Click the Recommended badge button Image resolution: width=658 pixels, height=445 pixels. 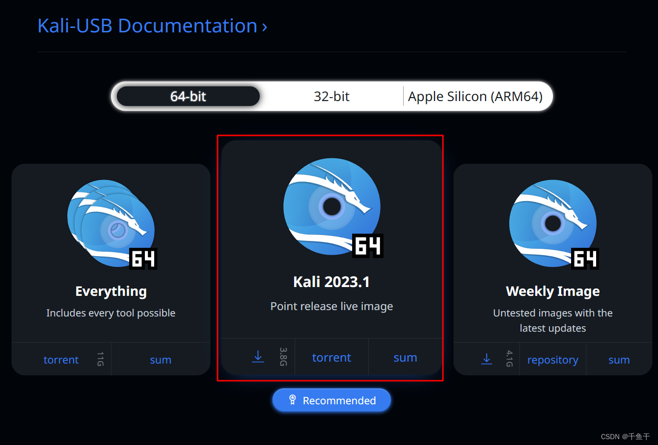(x=331, y=400)
